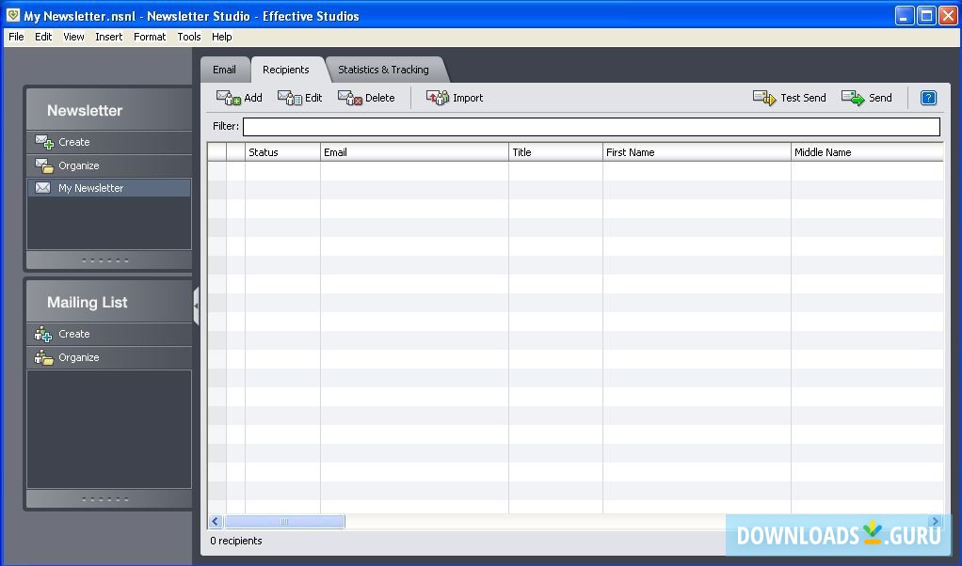Click the Edit recipient toolbar icon
This screenshot has width=962, height=566.
(290, 98)
